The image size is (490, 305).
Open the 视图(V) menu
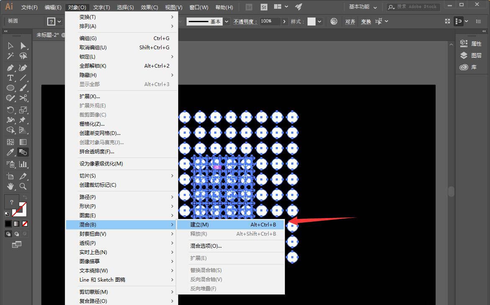(x=173, y=6)
